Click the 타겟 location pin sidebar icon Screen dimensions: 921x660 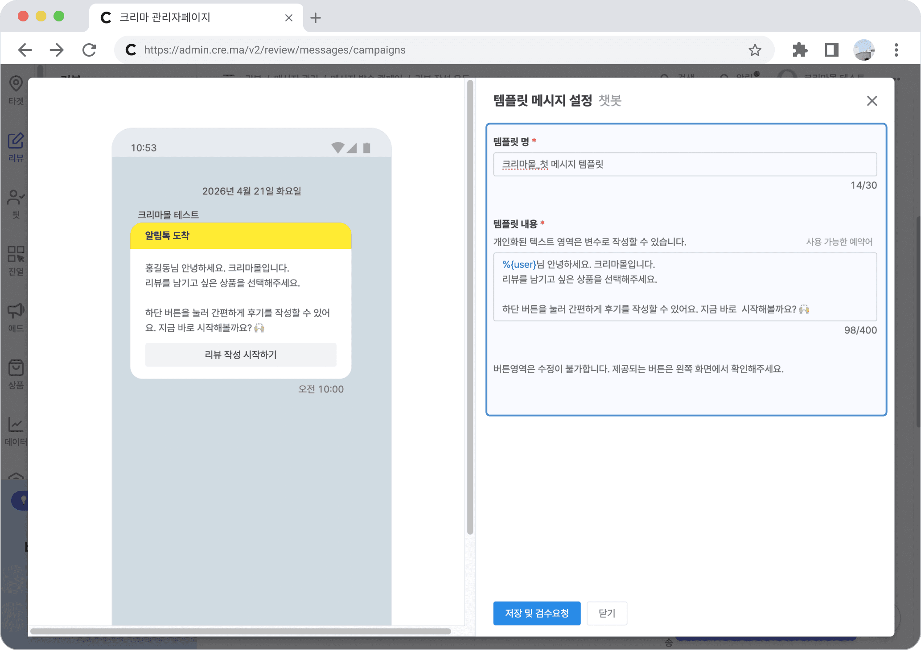click(16, 84)
